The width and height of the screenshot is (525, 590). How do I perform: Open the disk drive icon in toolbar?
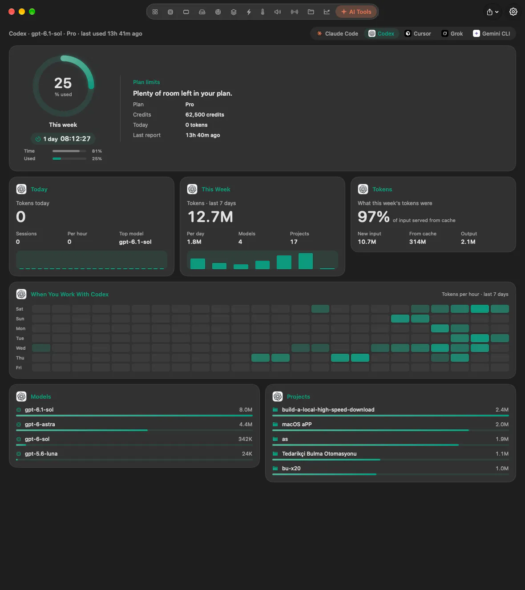click(x=202, y=12)
